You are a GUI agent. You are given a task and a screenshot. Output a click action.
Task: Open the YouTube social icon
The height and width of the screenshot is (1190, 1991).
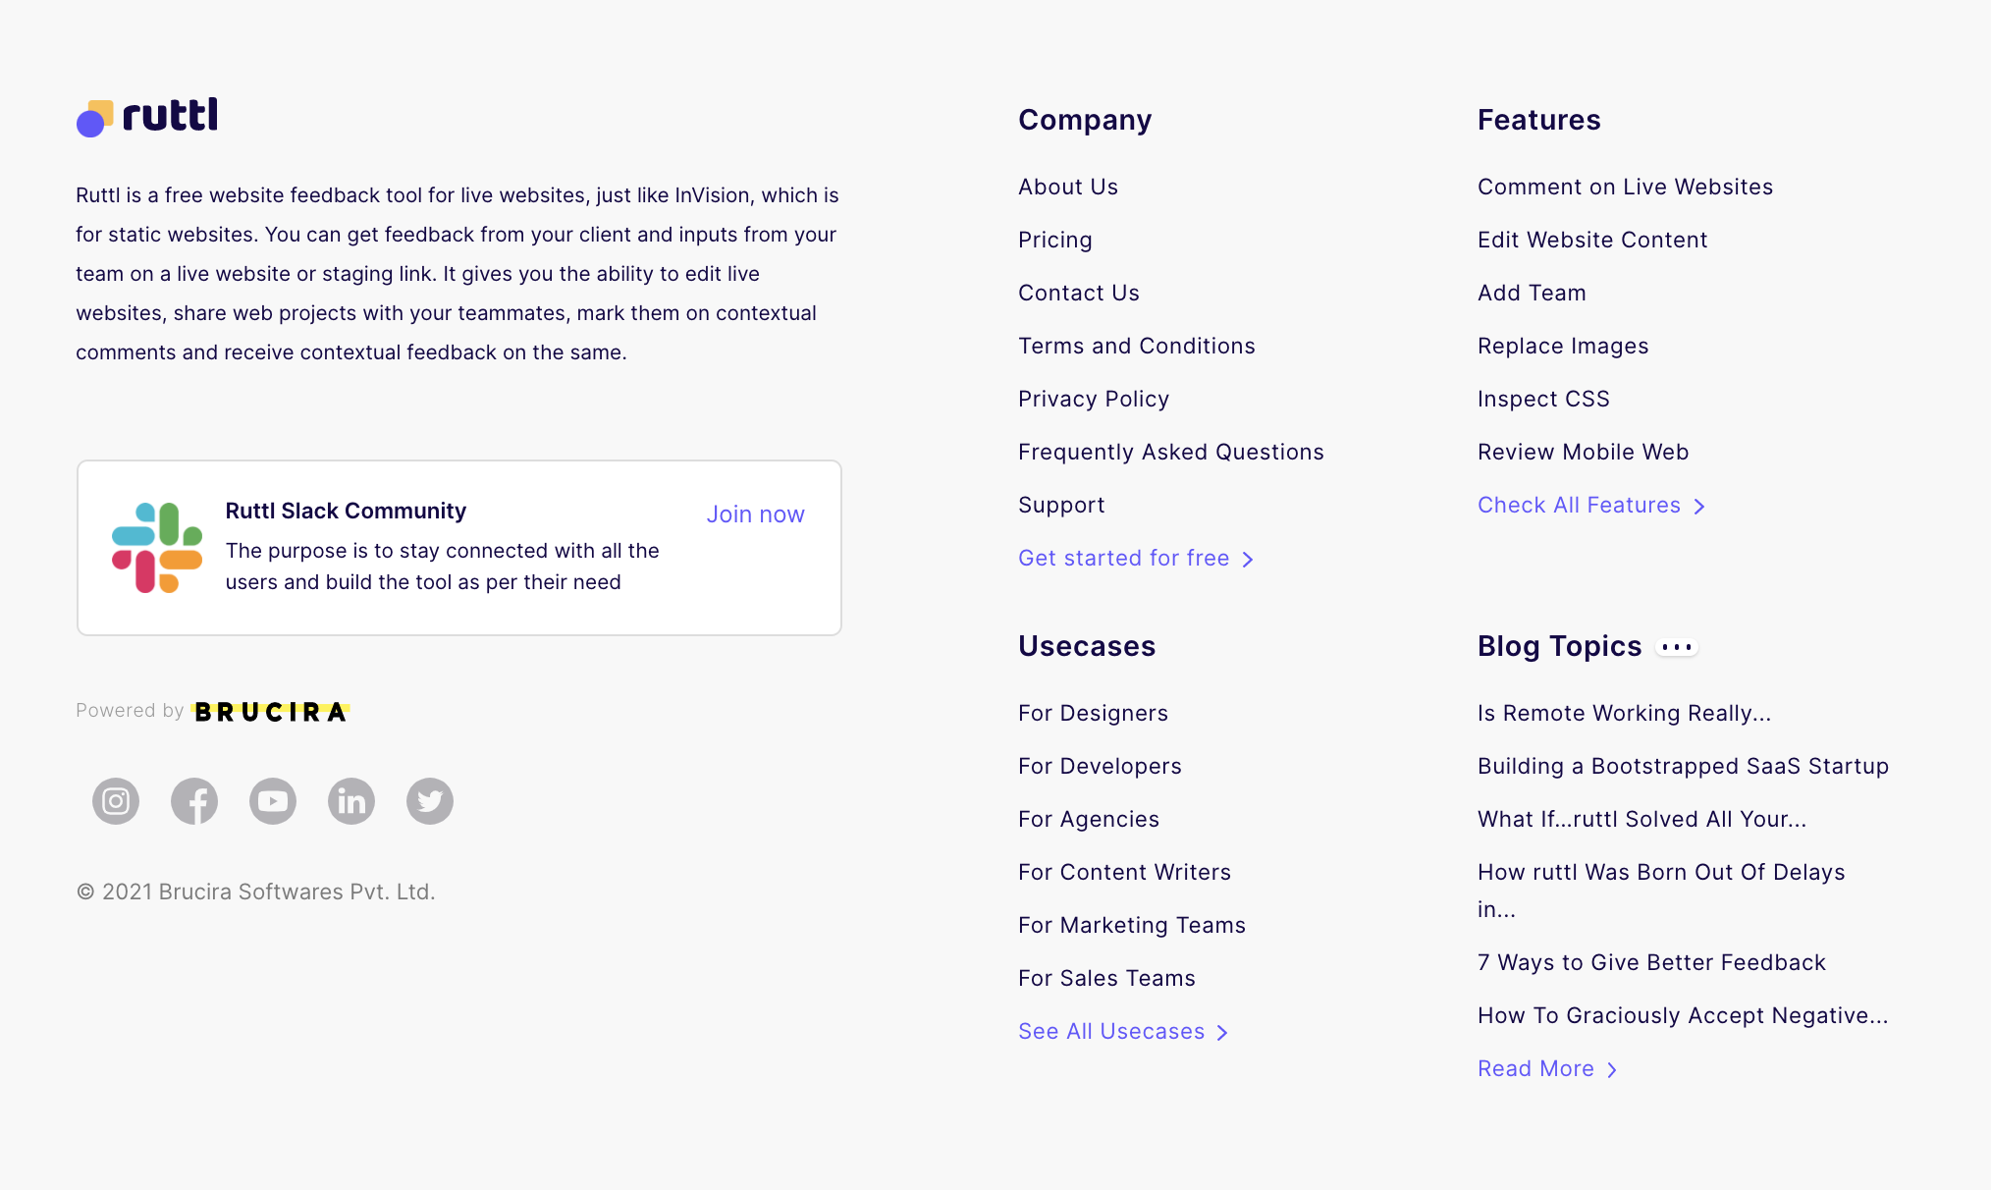coord(273,801)
